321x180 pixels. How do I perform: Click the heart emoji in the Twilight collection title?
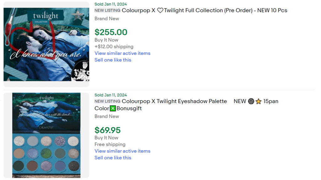tap(160, 10)
